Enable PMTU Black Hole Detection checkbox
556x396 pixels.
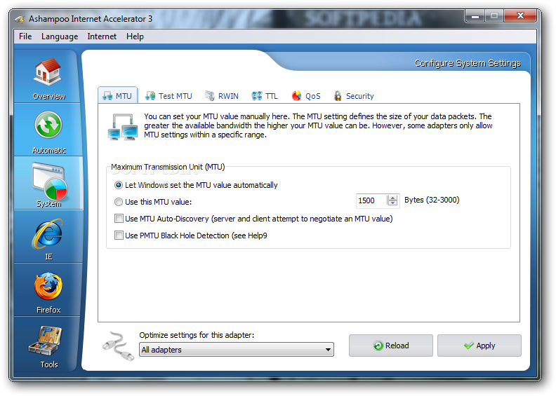(x=119, y=235)
